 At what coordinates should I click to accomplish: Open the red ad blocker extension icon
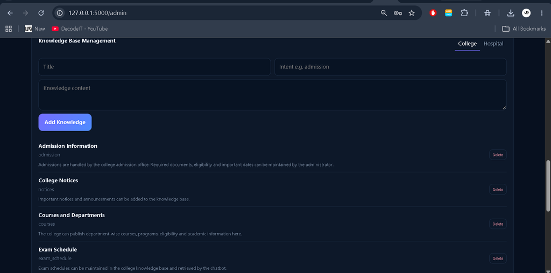[433, 13]
